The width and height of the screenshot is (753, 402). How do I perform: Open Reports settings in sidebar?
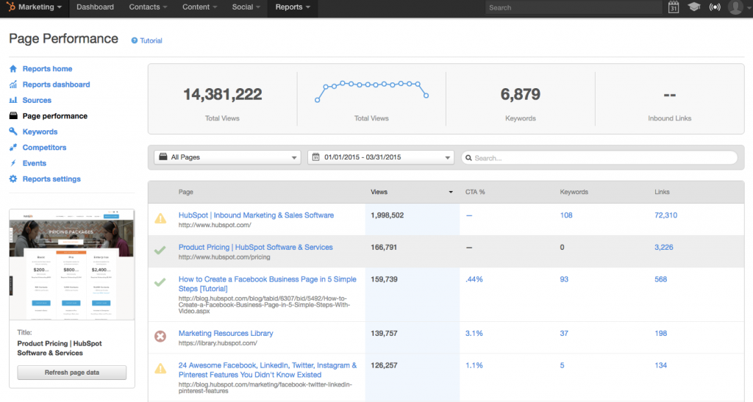51,179
